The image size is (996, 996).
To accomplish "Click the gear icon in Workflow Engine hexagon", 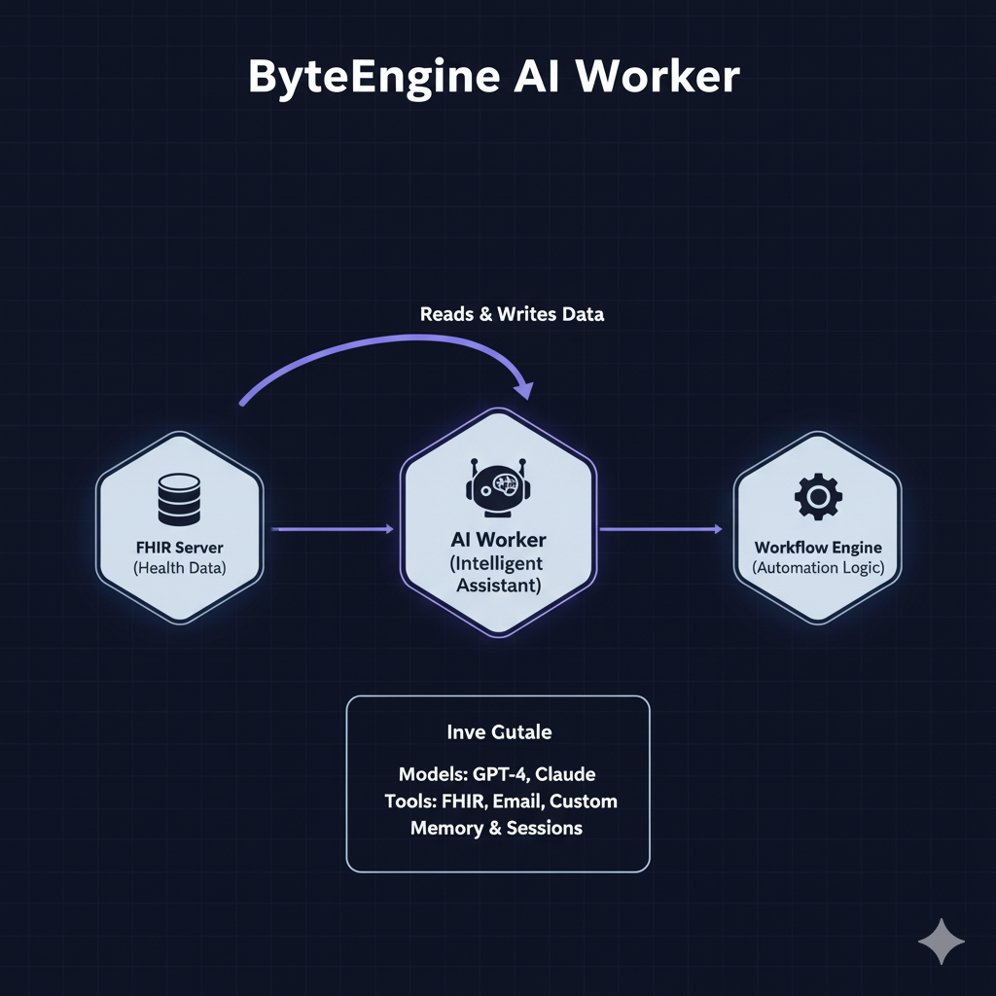I will (818, 497).
